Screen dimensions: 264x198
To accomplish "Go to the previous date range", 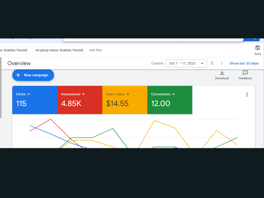I will point(212,63).
